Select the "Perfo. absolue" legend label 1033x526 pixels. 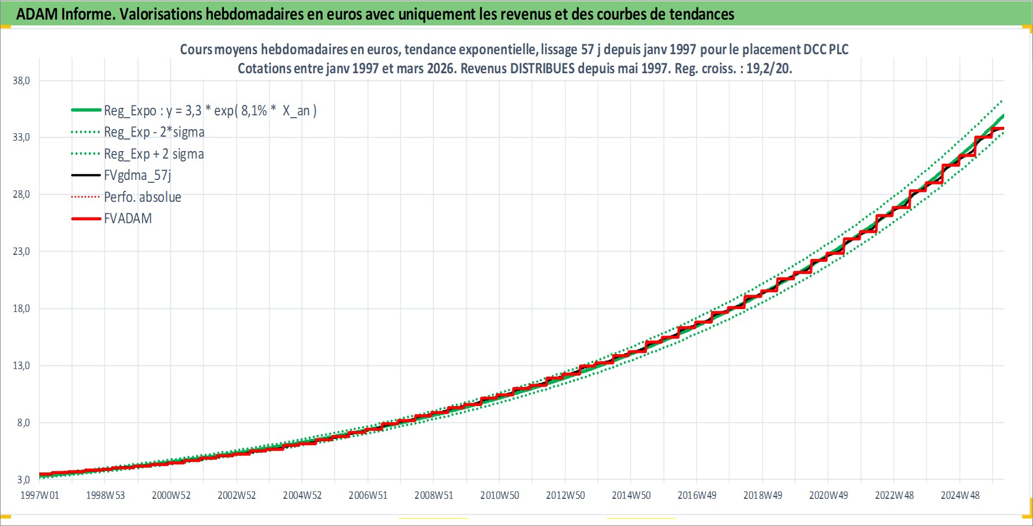(143, 197)
